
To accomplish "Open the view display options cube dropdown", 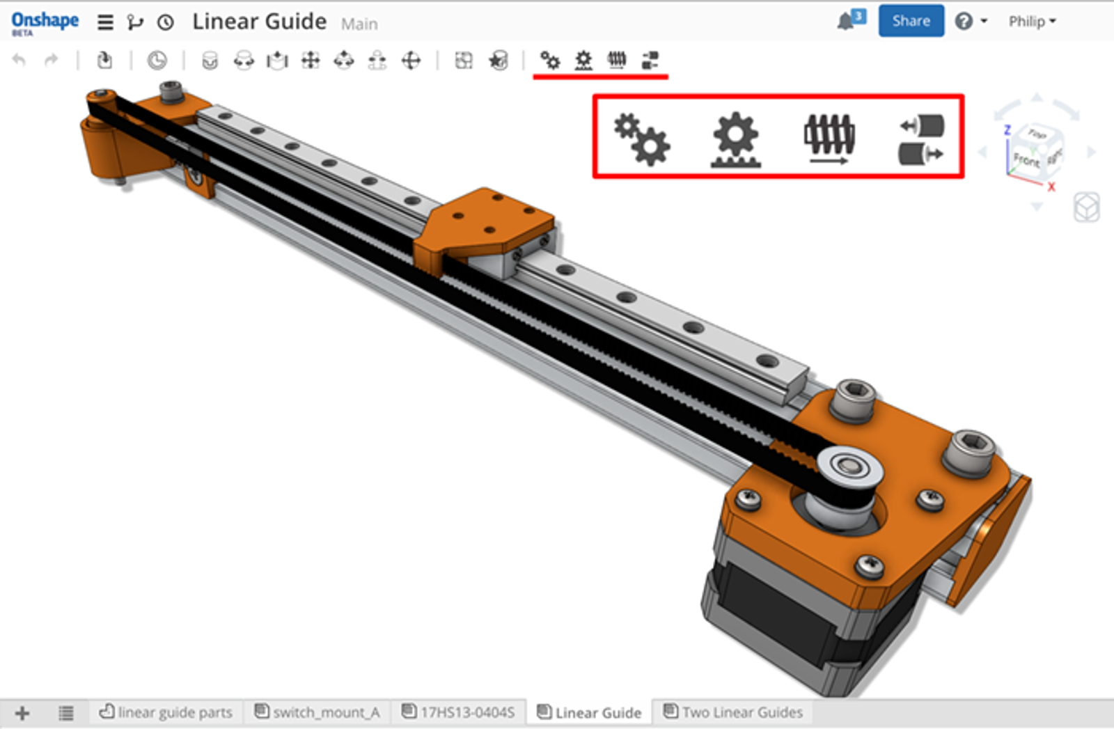I will 1086,207.
